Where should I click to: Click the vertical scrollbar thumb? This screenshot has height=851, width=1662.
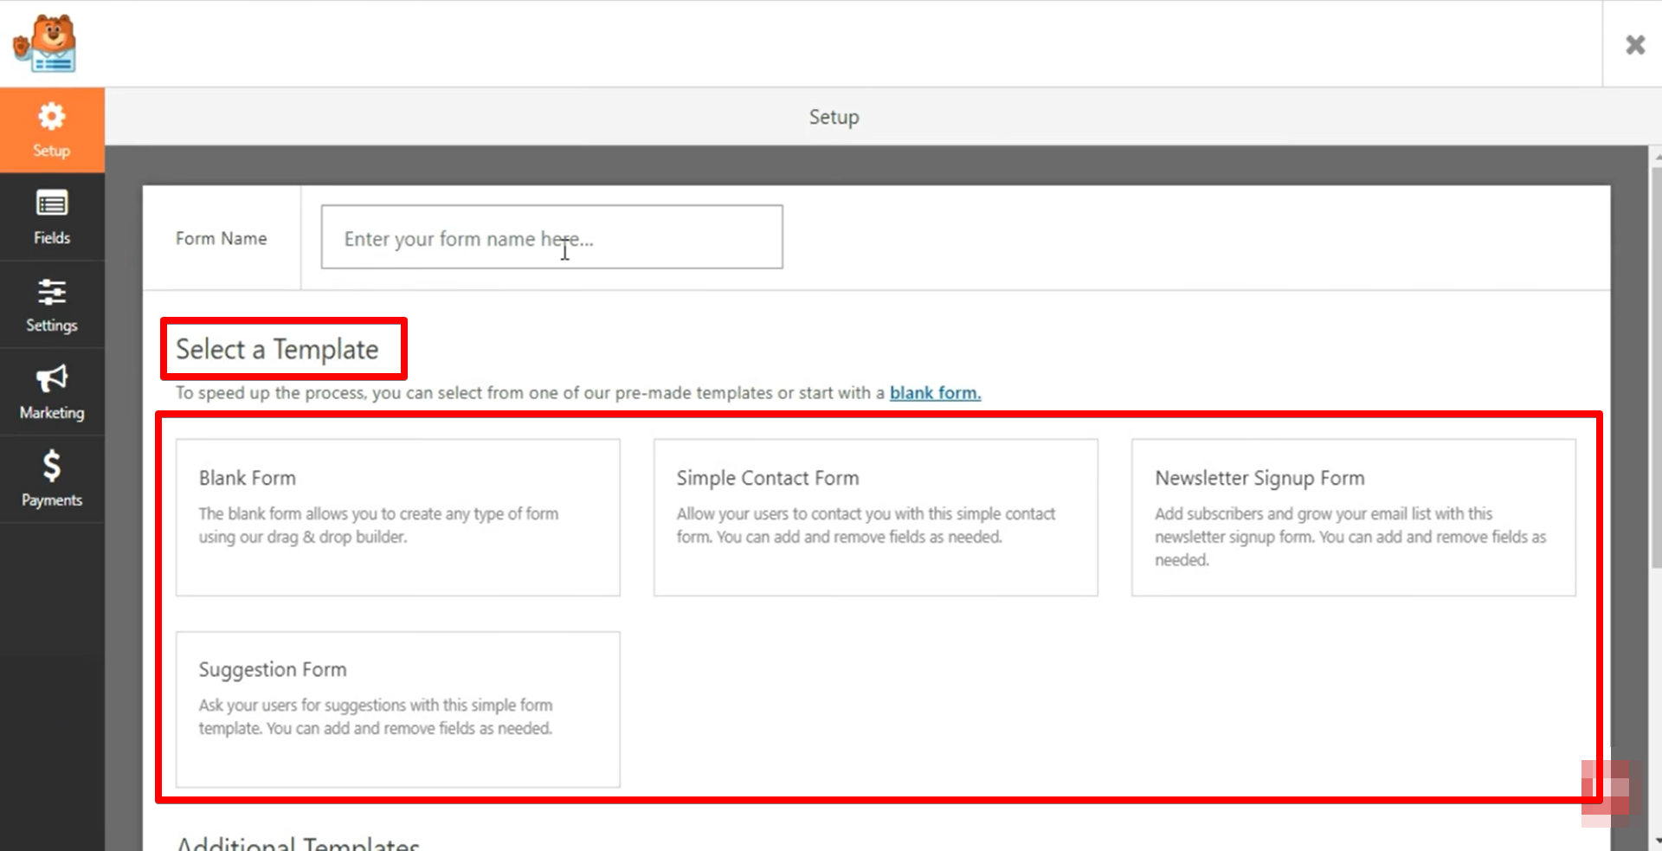click(1656, 364)
